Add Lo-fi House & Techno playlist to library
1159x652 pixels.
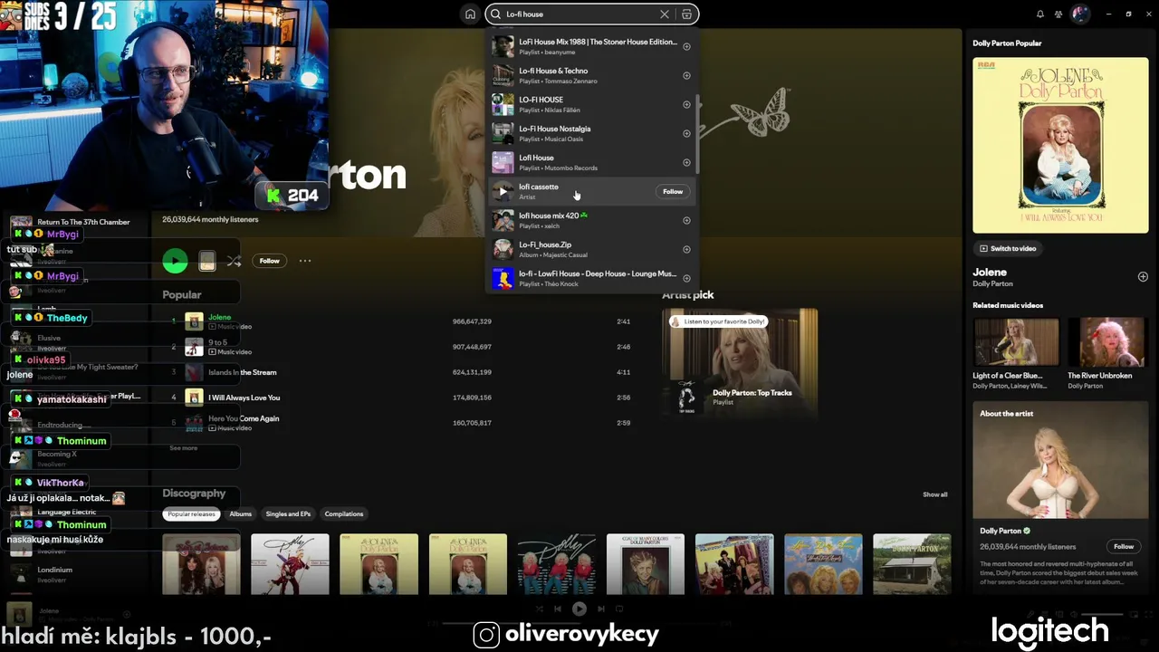(686, 76)
